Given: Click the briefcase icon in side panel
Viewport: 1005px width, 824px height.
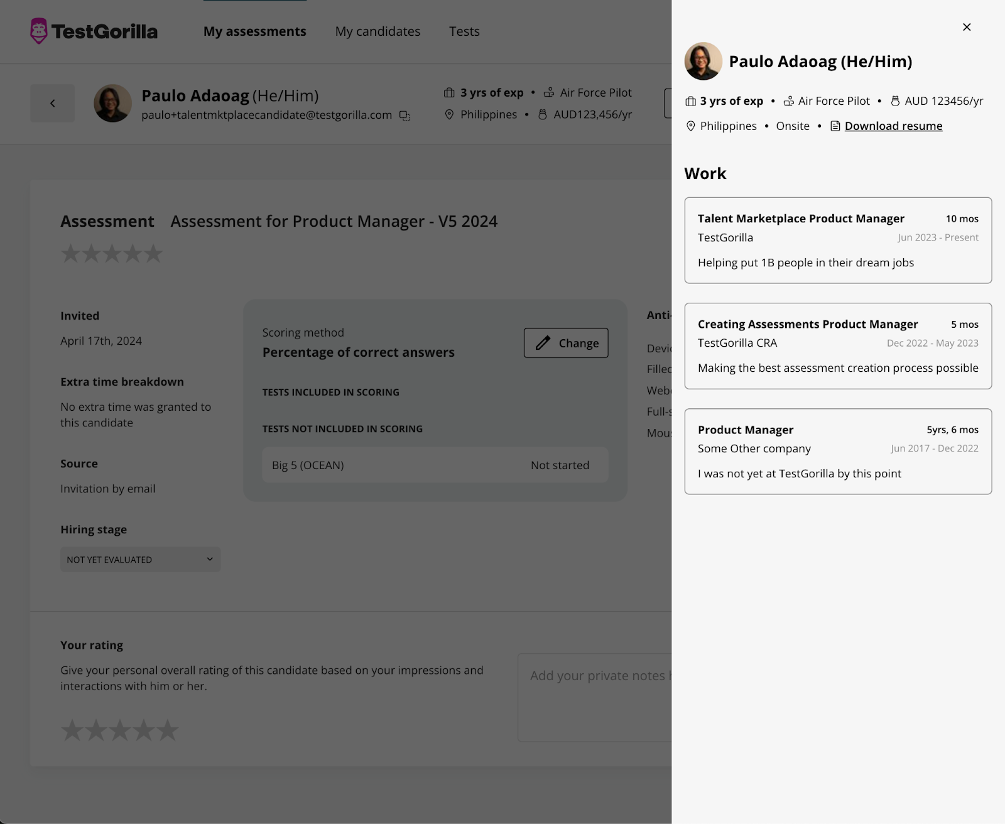Looking at the screenshot, I should pyautogui.click(x=690, y=101).
